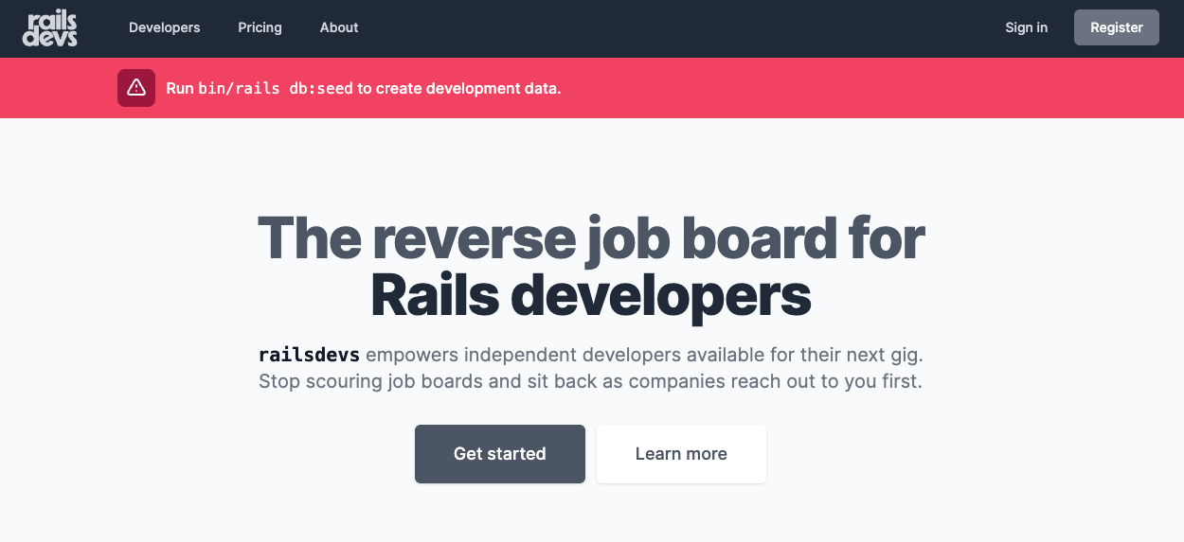Click the railsdevs logo
This screenshot has width=1184, height=542.
tap(50, 28)
